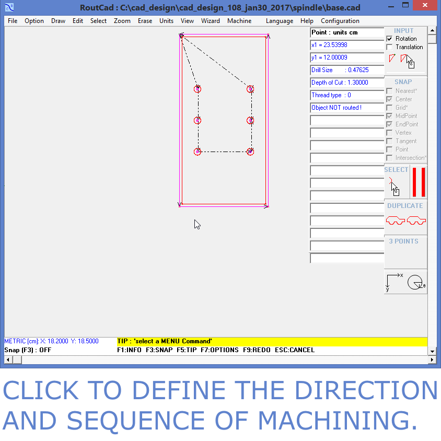The height and width of the screenshot is (441, 441).
Task: Click the 3 POINTS panel label
Action: 403,241
